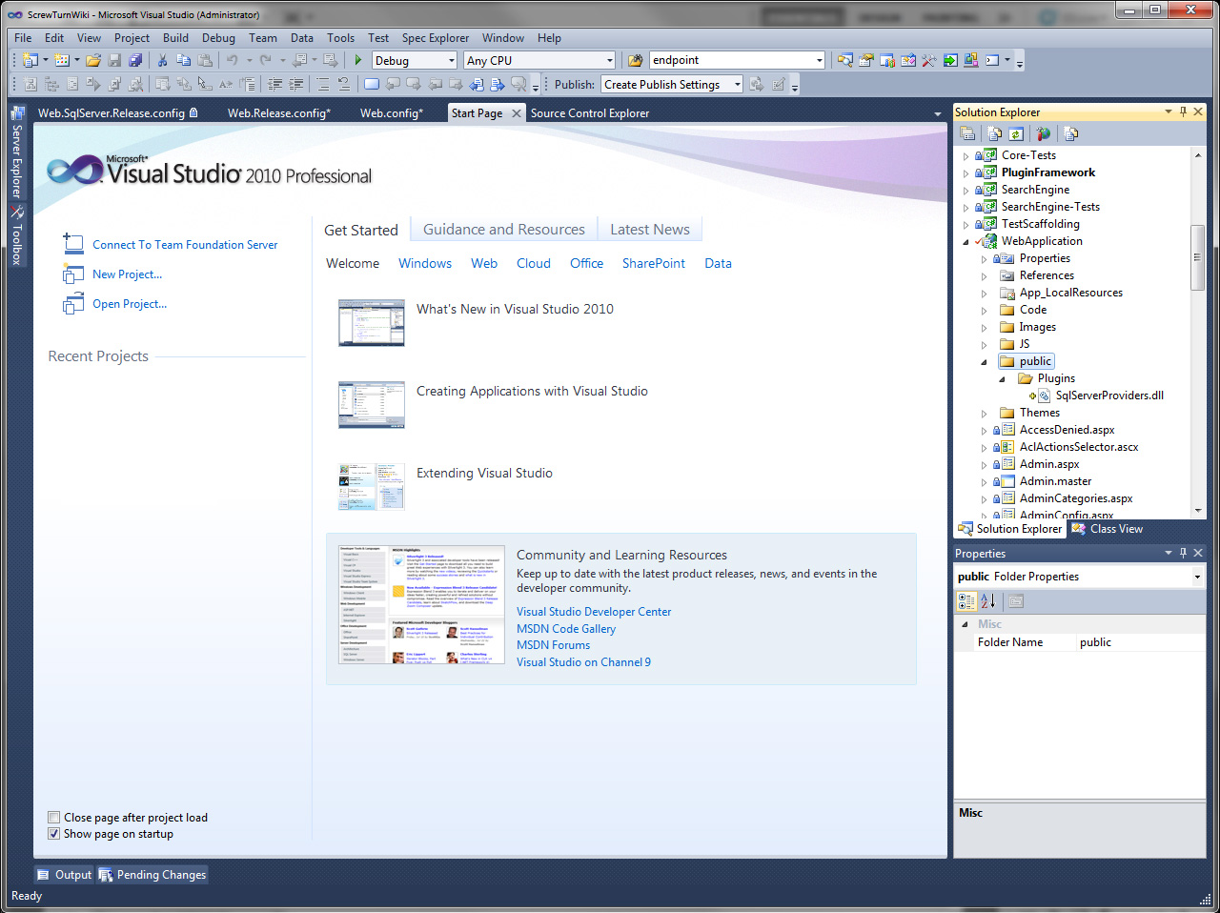The width and height of the screenshot is (1220, 913).
Task: Open the MSDN Forums link
Action: point(554,645)
